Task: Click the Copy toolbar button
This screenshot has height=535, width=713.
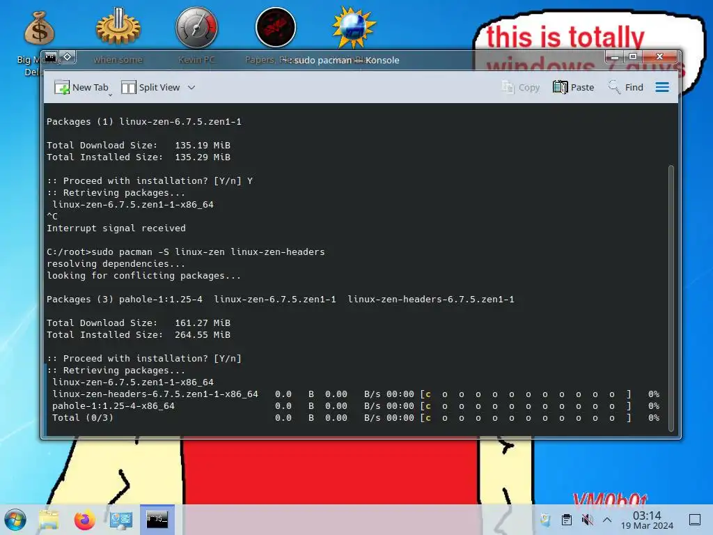Action: (520, 87)
